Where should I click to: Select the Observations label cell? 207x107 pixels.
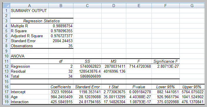[29, 46]
